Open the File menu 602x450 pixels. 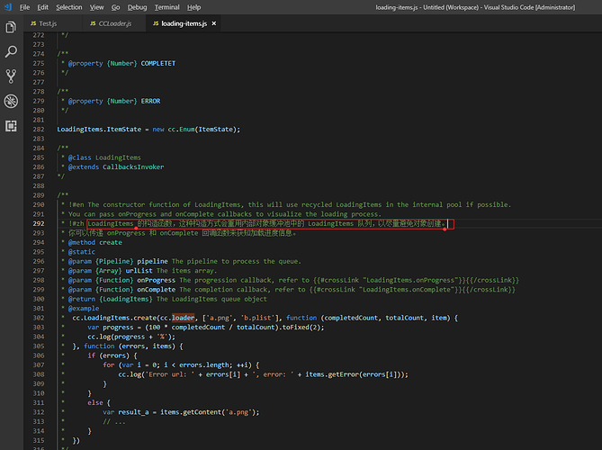(x=24, y=7)
